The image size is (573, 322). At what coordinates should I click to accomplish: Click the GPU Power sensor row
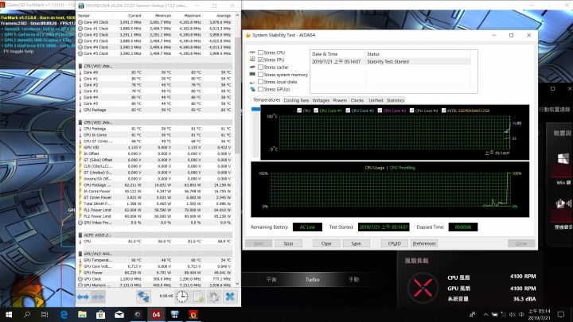click(x=155, y=273)
